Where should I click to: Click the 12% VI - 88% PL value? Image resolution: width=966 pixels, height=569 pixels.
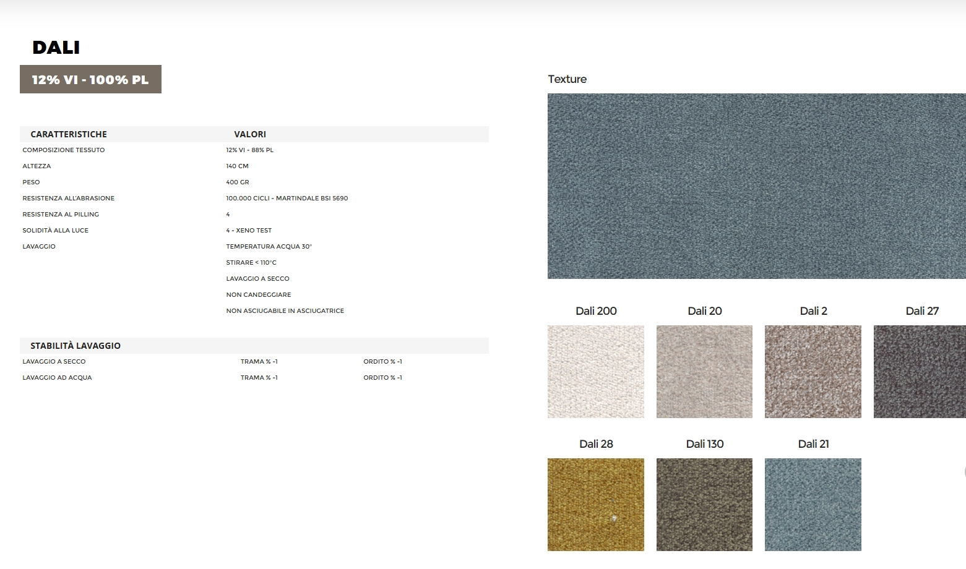click(250, 150)
